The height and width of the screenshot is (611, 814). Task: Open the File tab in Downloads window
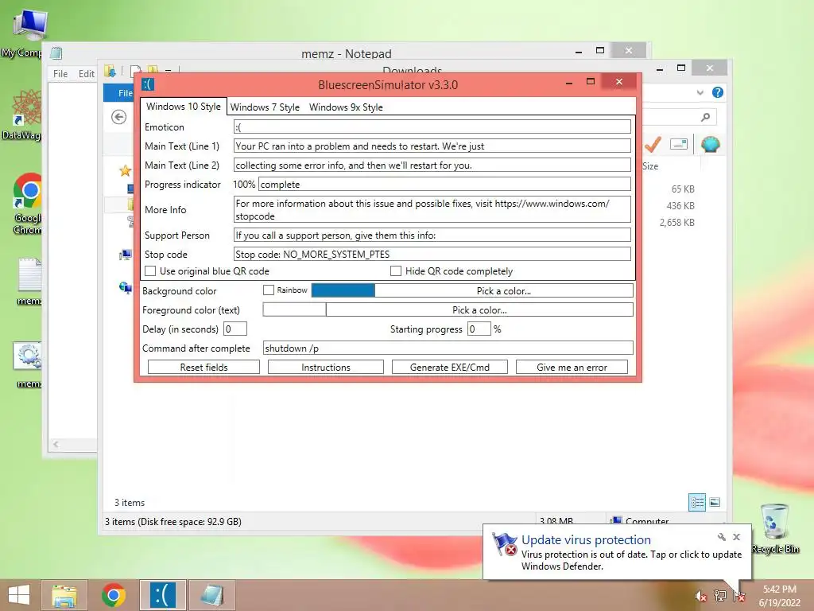(119, 92)
